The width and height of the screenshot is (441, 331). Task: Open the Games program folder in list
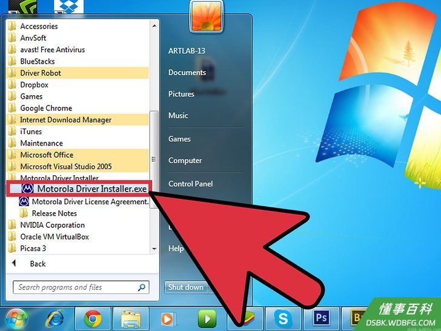78,96
